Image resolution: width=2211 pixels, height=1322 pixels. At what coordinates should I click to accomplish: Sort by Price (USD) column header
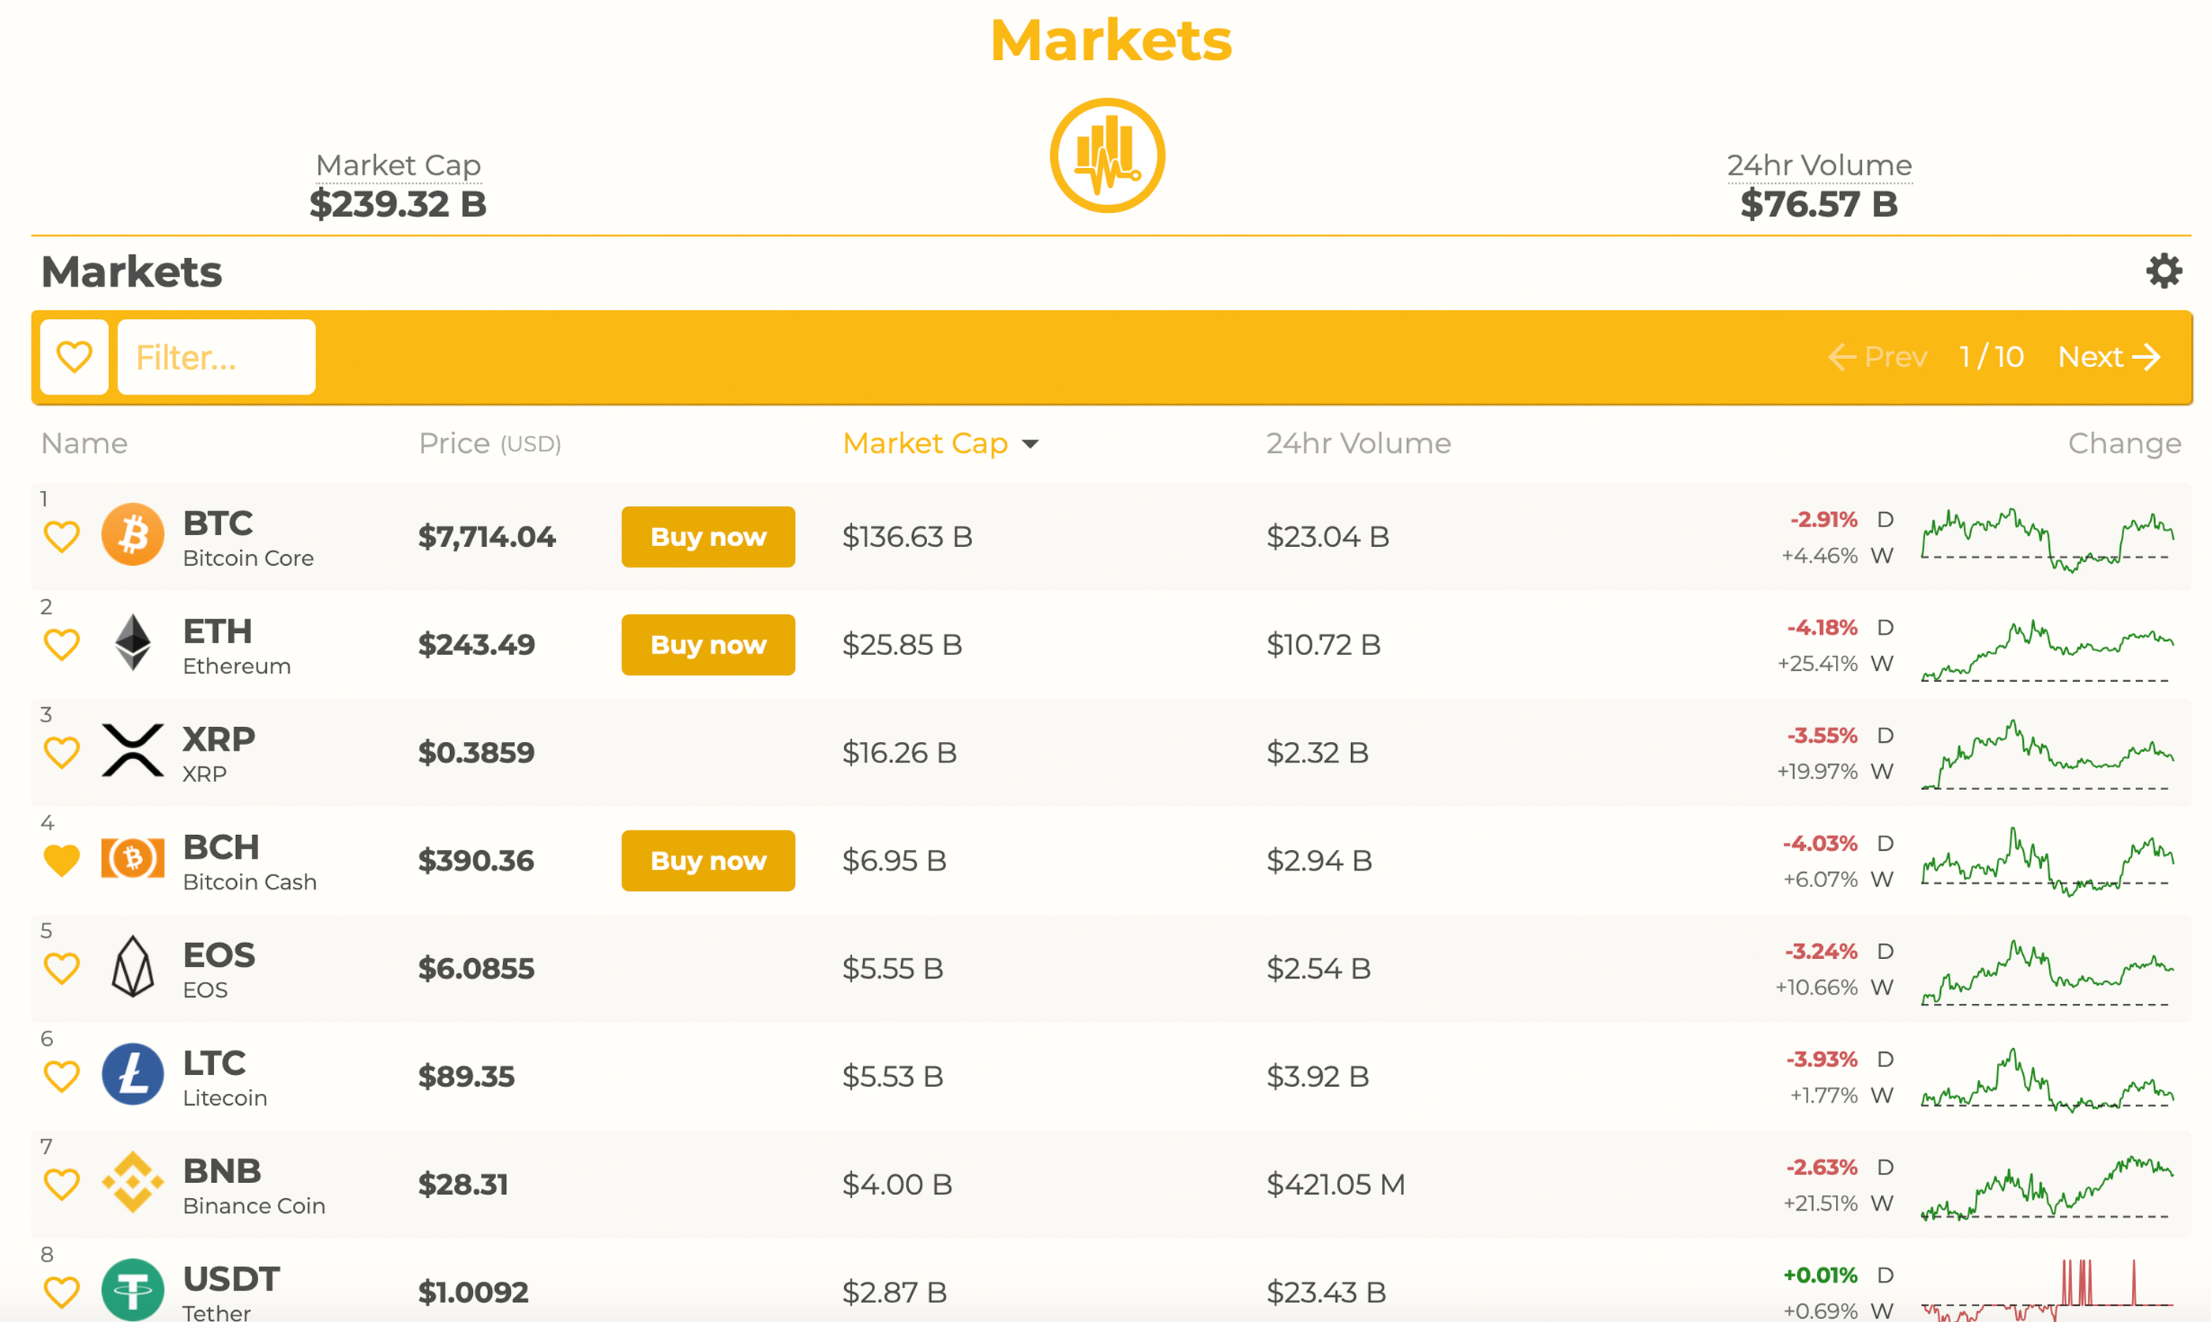pyautogui.click(x=490, y=444)
